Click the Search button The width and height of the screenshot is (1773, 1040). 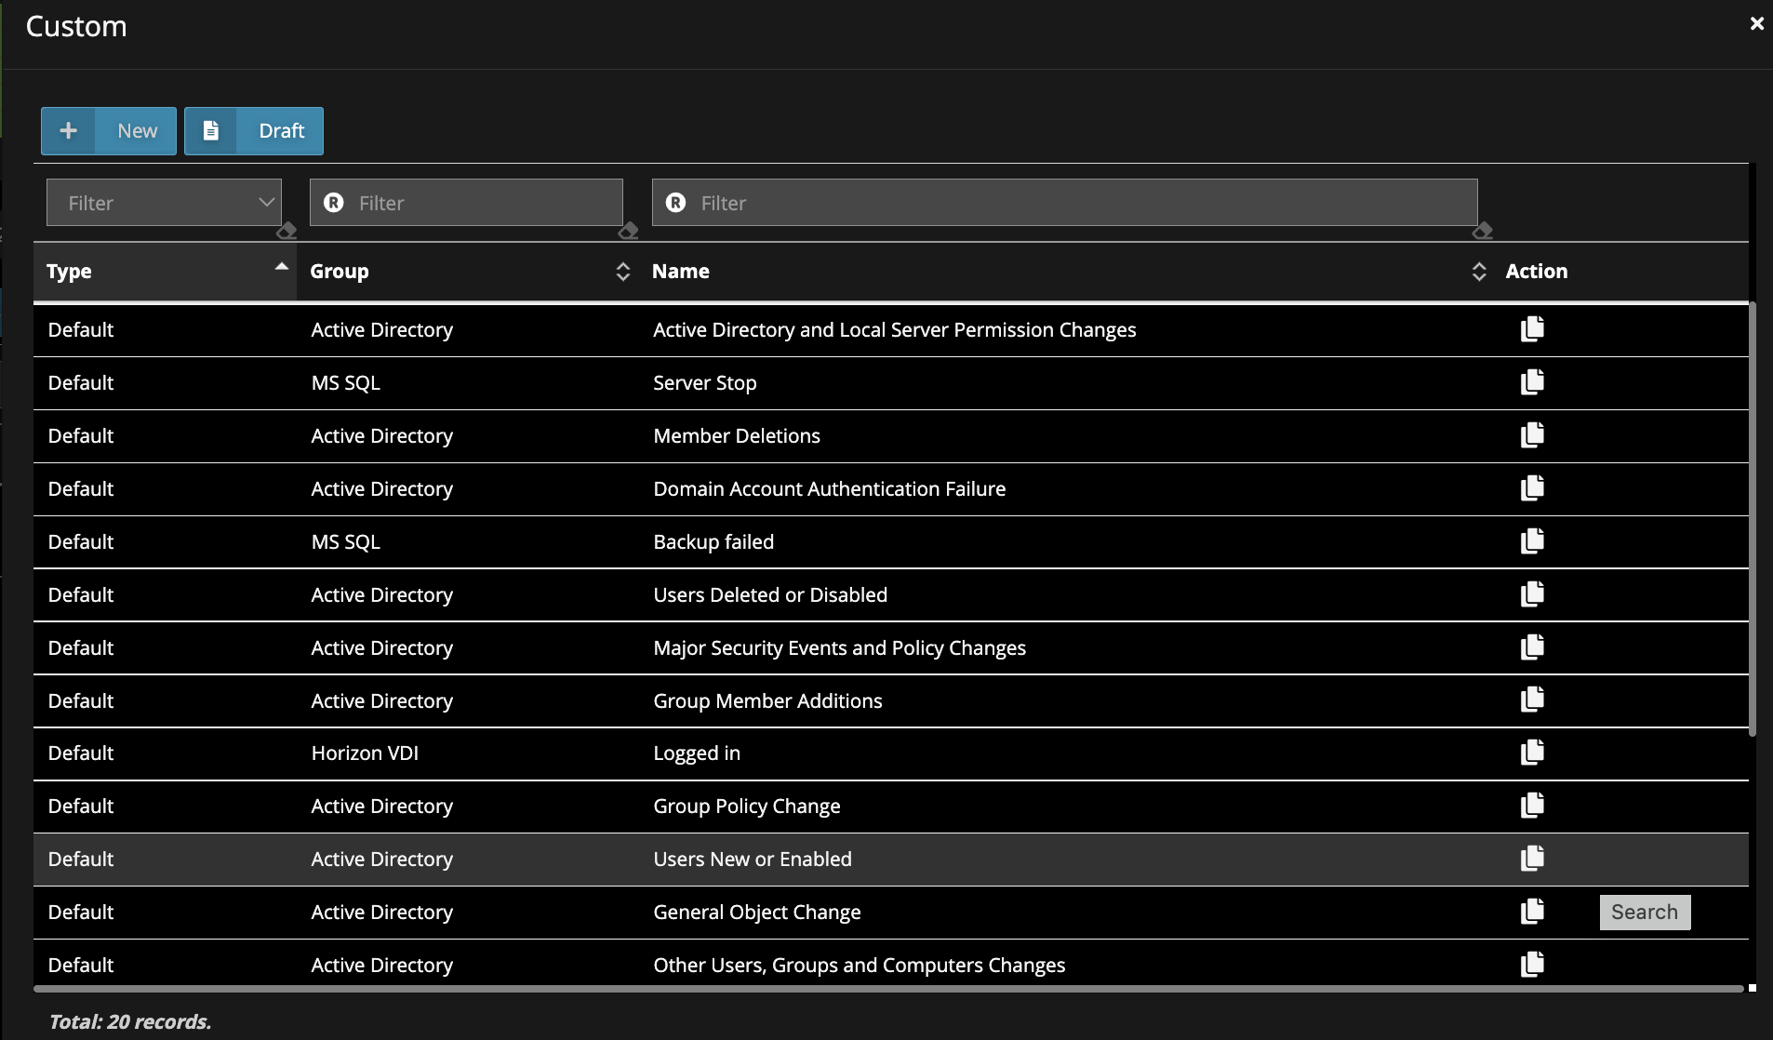1645,913
